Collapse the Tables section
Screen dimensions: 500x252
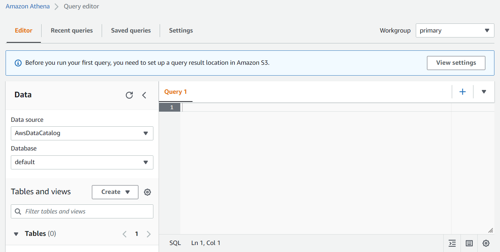click(16, 233)
